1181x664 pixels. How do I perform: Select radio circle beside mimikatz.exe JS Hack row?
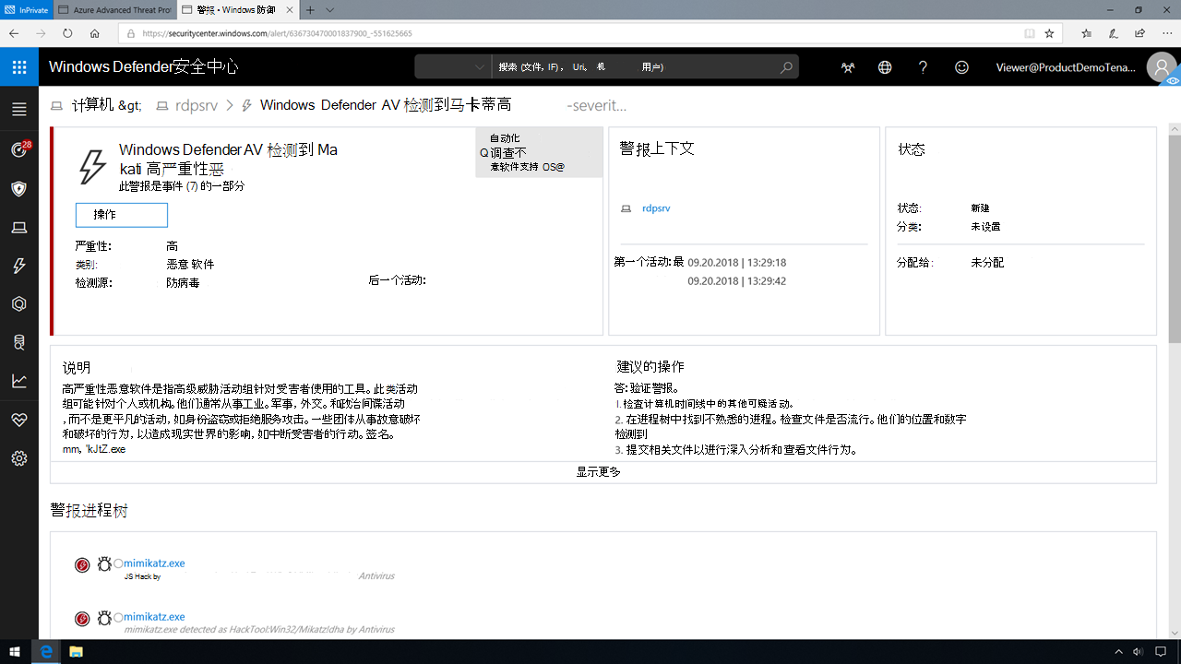pyautogui.click(x=118, y=563)
